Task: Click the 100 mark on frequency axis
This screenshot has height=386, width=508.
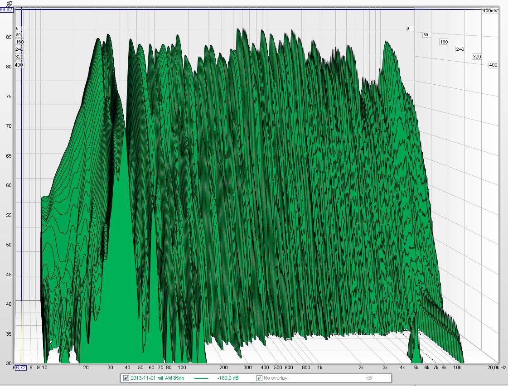Action: click(x=182, y=367)
